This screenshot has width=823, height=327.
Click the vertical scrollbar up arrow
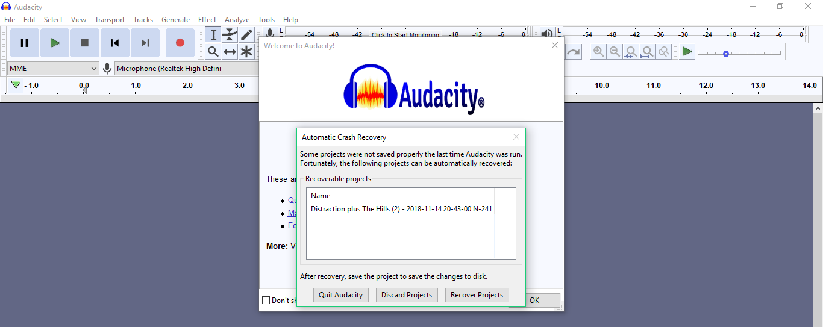tap(818, 109)
